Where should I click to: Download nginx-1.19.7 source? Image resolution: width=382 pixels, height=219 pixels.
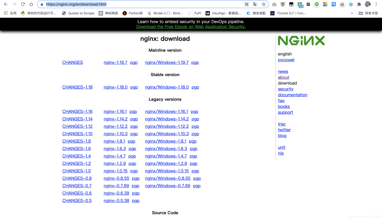115,63
